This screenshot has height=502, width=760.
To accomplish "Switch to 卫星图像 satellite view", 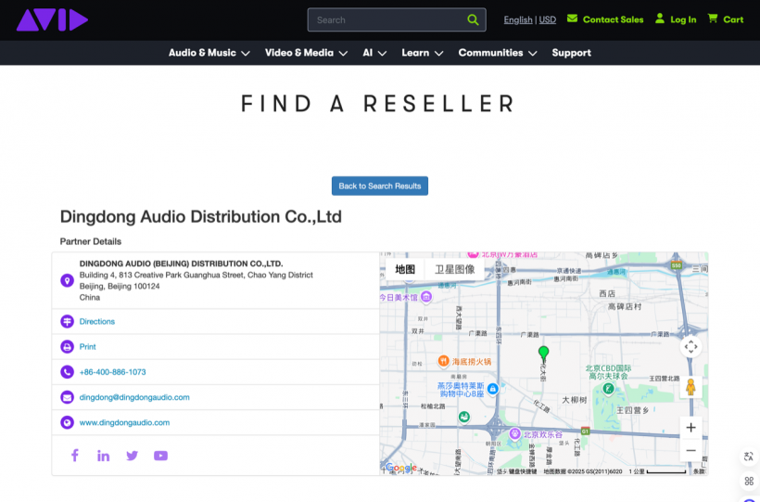I will tap(455, 269).
